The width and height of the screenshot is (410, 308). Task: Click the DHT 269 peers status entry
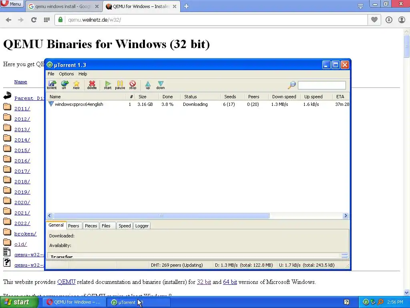177,265
